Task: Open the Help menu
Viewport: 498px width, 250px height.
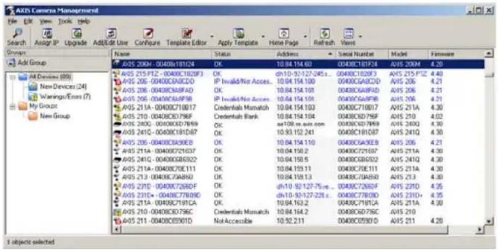Action: click(x=84, y=21)
